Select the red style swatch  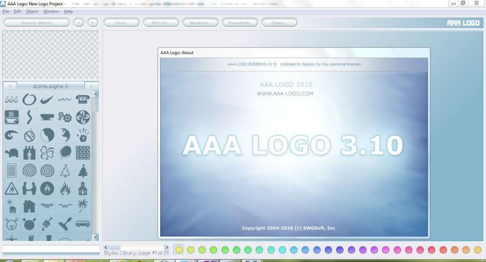pyautogui.click(x=431, y=250)
